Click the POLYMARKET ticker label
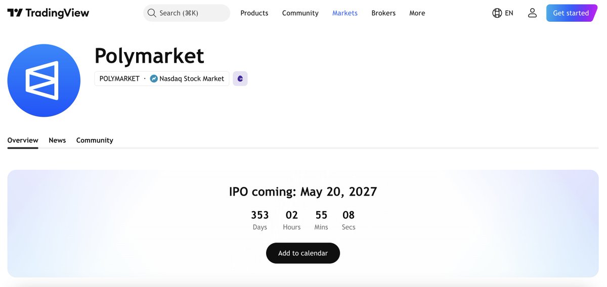 click(x=119, y=79)
